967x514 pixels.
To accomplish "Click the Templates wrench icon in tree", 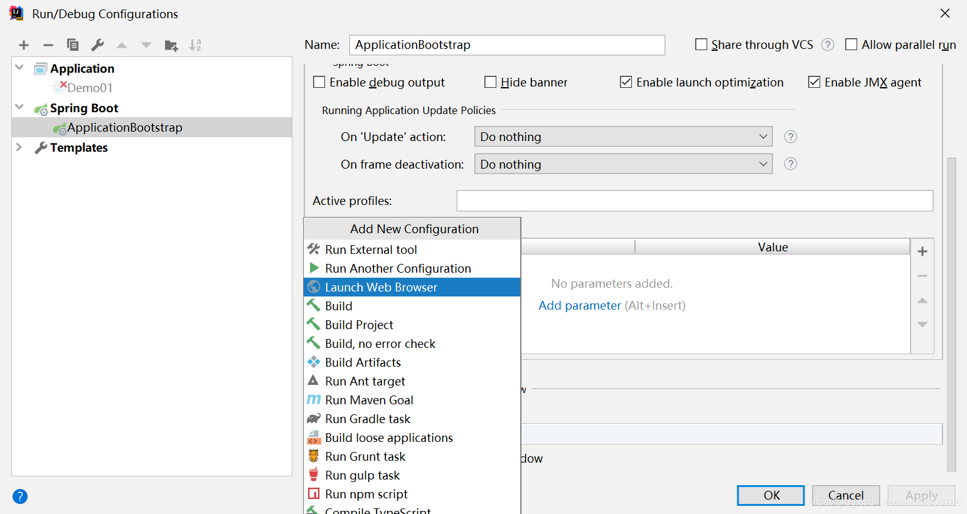I will click(x=41, y=148).
